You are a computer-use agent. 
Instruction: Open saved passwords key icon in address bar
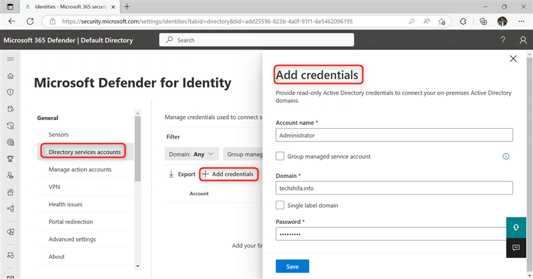(x=411, y=21)
